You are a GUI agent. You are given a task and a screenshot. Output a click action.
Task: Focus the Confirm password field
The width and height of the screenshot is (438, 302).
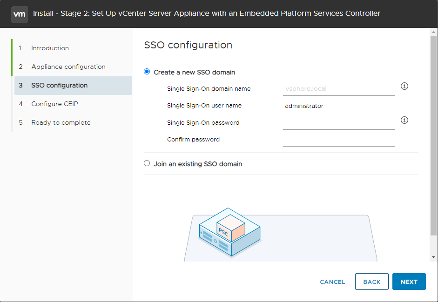339,140
